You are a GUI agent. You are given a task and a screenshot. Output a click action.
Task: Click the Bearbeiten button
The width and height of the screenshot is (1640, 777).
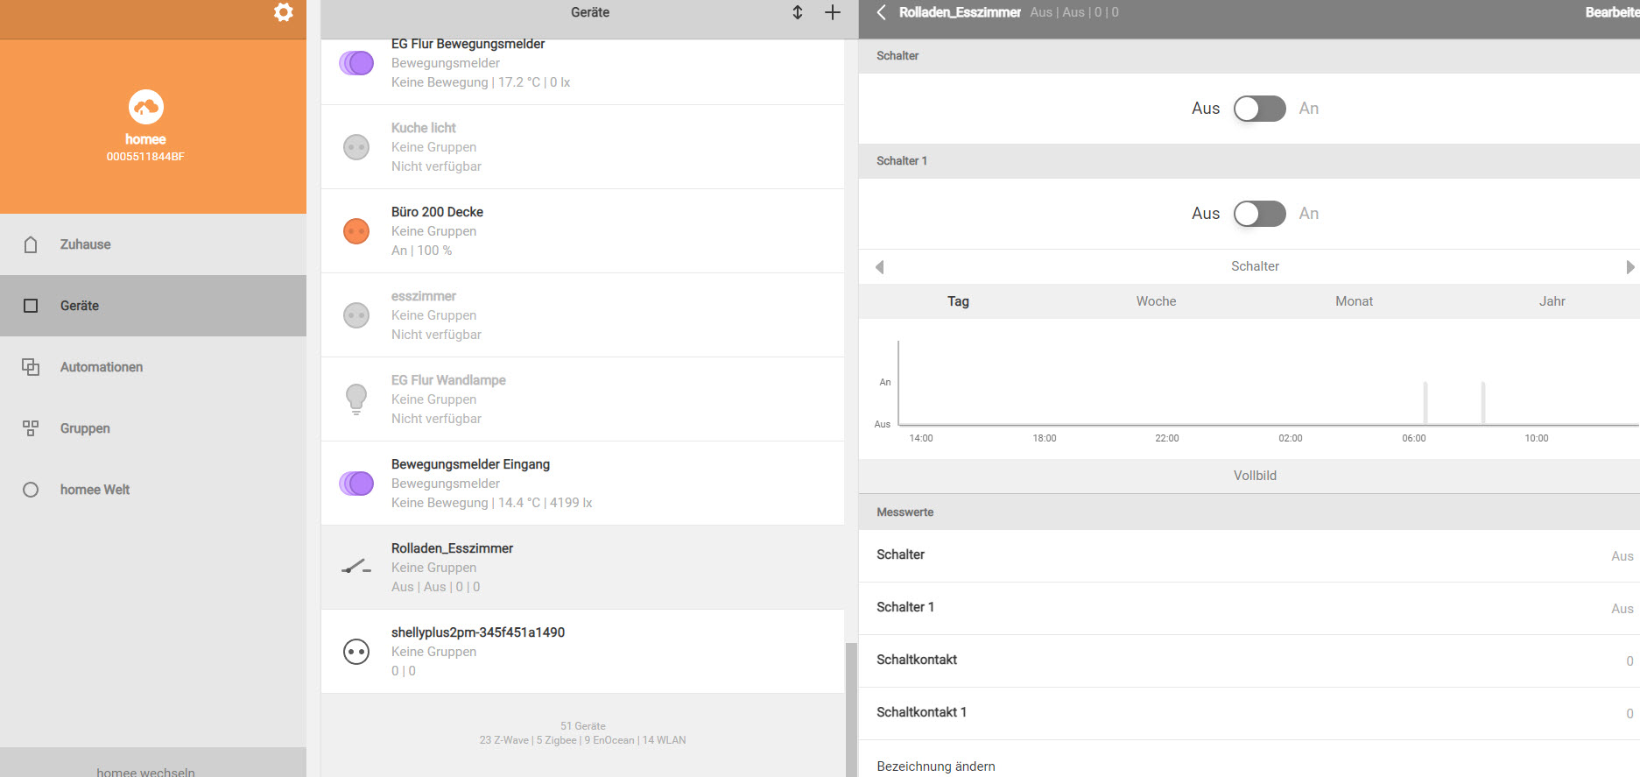[1612, 12]
